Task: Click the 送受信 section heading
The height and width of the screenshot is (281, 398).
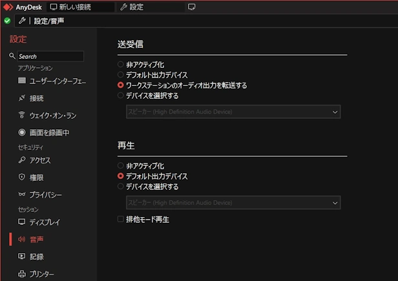Action: click(131, 44)
